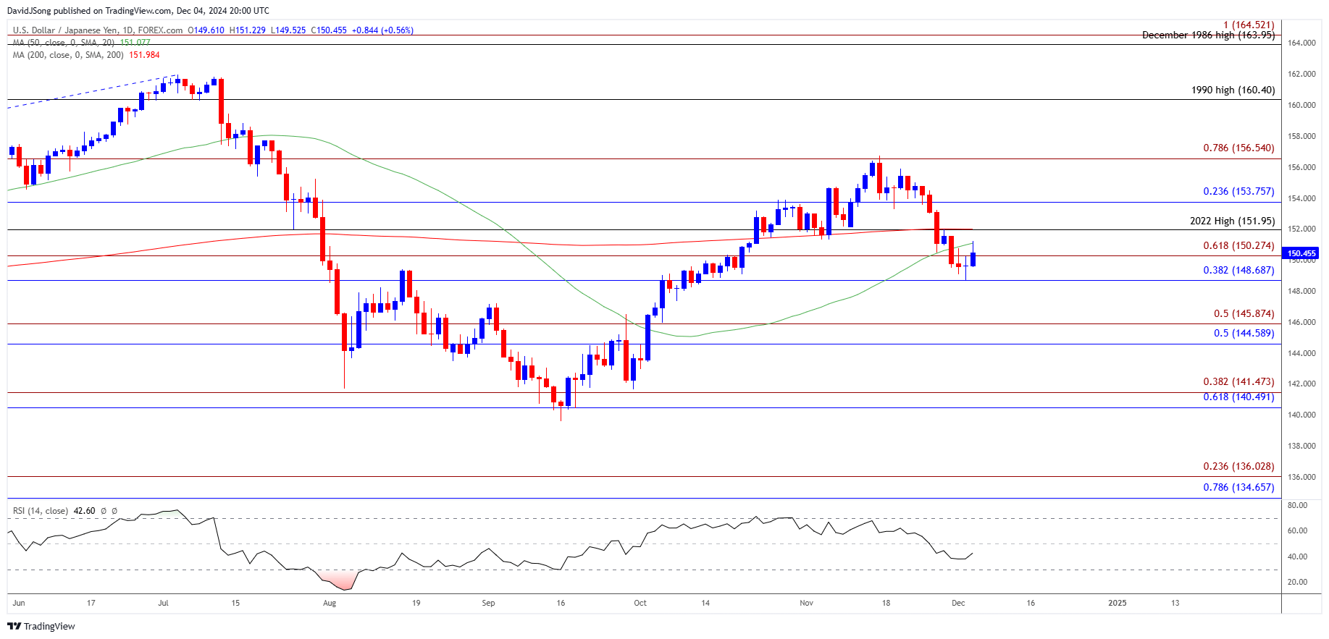Click the '0.786 (156.540)' Fibonacci label

coord(1238,148)
